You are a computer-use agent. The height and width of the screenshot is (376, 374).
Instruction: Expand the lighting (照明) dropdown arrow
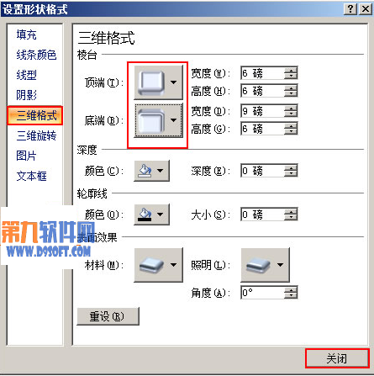pyautogui.click(x=280, y=265)
